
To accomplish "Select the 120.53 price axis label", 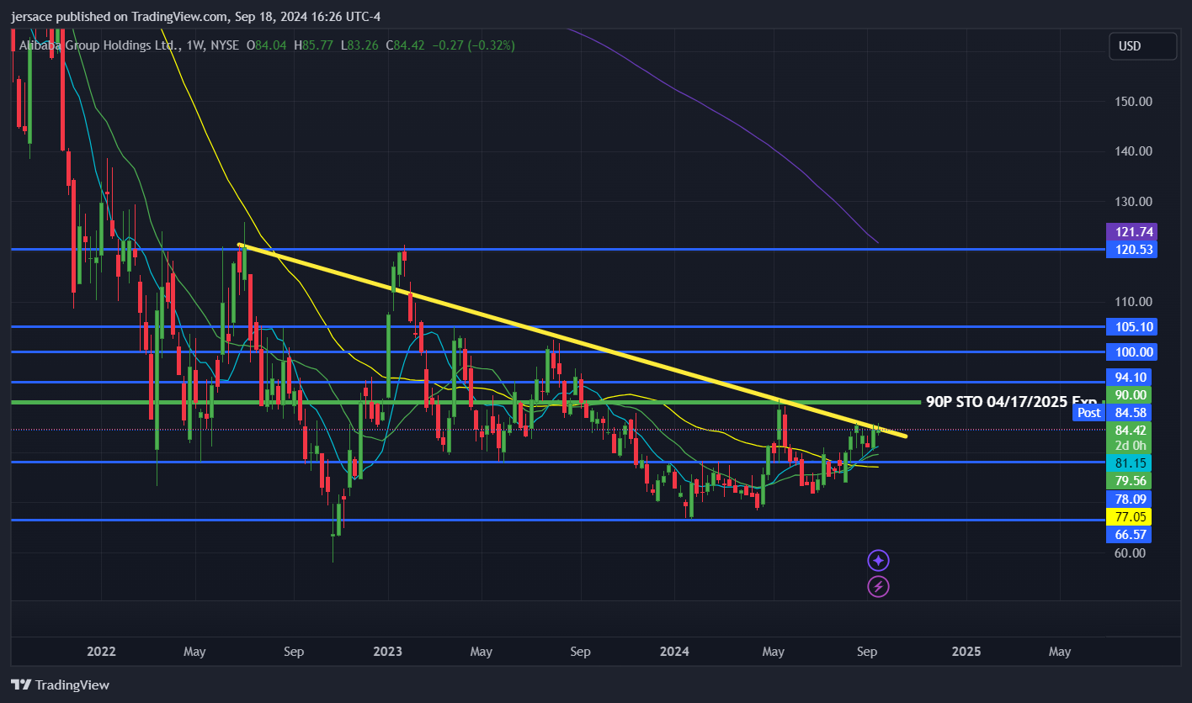I will pyautogui.click(x=1131, y=250).
